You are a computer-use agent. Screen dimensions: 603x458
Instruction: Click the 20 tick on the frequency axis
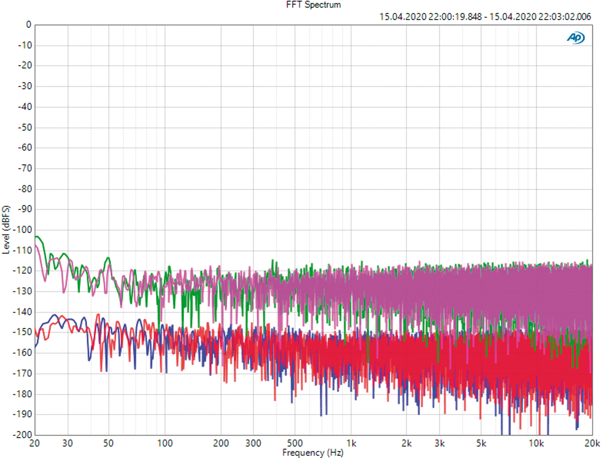(34, 443)
